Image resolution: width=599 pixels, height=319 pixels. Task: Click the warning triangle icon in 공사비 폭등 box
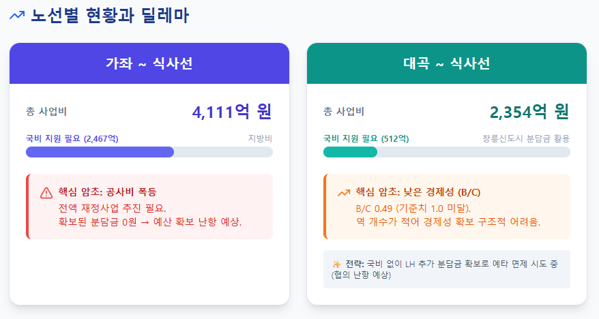click(46, 193)
